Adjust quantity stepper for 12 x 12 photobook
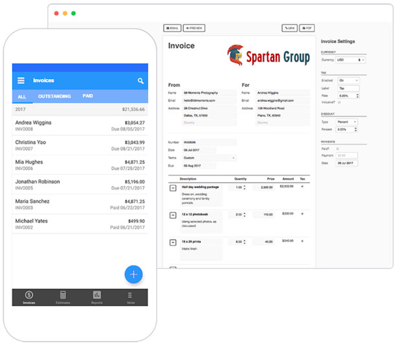Viewport: 396px width, 346px height. click(x=244, y=214)
